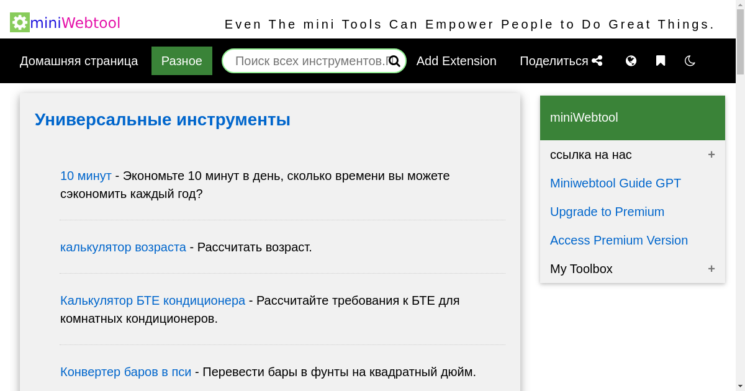Click the miniWebtool gear logo icon
The height and width of the screenshot is (391, 745).
coord(19,22)
